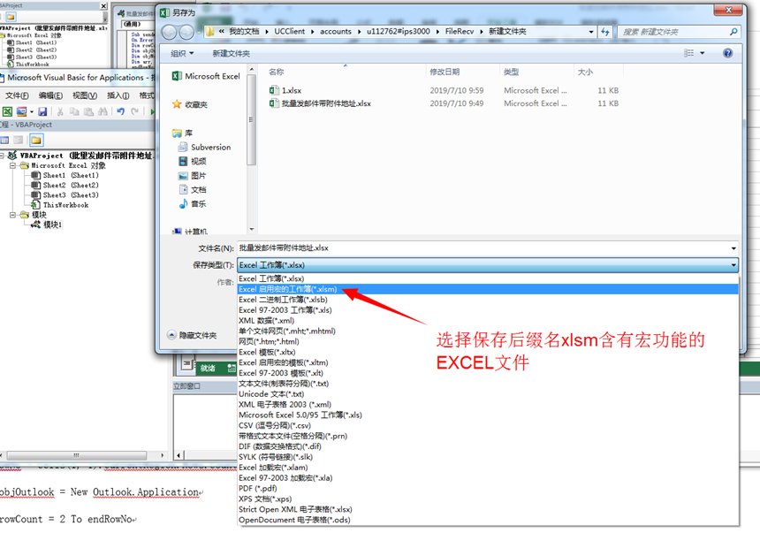760x533 pixels.
Task: Click the search magnifier icon
Action: click(x=733, y=32)
